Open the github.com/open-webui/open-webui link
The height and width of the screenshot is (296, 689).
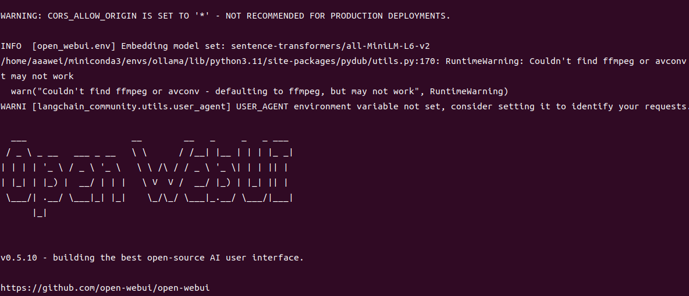[x=105, y=288]
